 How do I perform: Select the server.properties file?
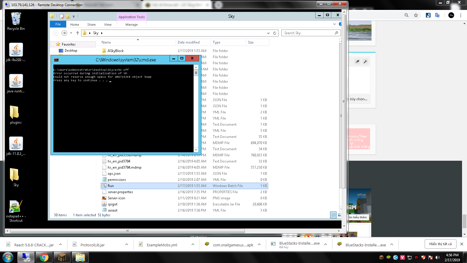[120, 192]
